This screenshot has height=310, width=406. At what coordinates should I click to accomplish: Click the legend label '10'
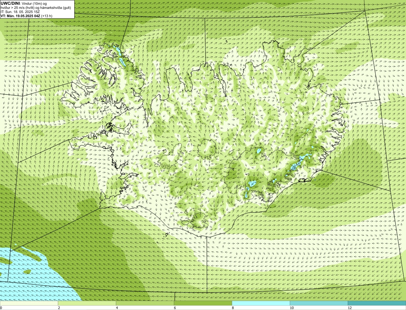291,308
